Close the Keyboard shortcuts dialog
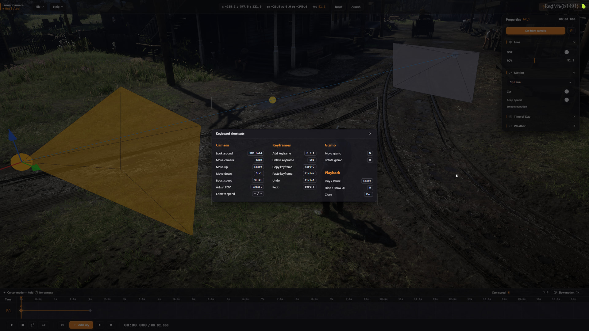 (x=370, y=134)
